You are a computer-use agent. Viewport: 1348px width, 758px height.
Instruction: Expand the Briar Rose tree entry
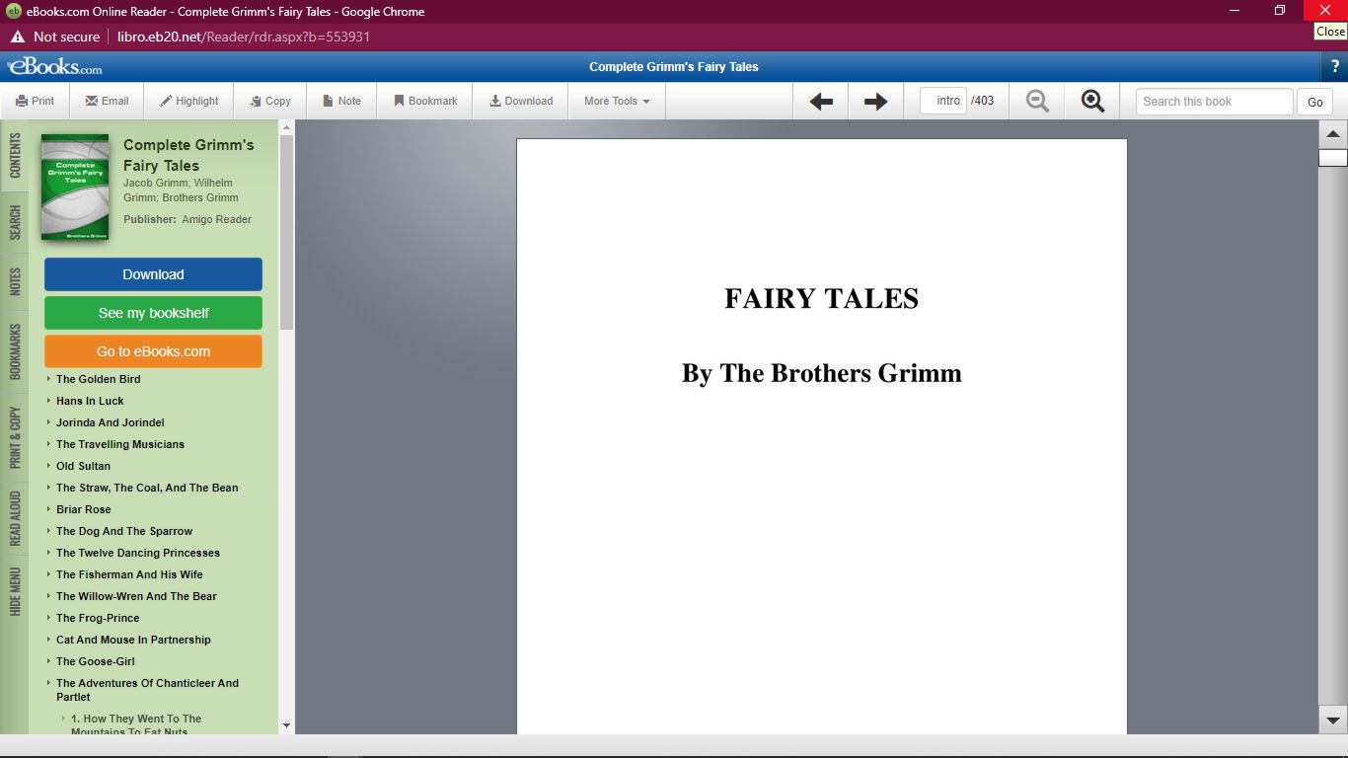[48, 509]
